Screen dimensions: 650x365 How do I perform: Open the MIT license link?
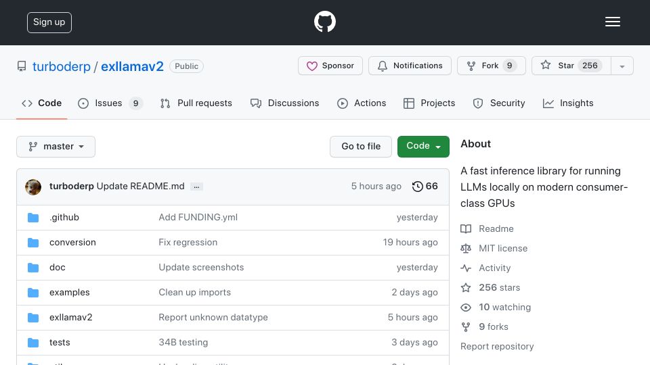(503, 248)
